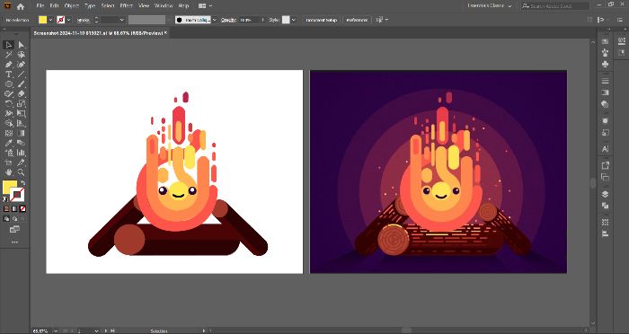Select the Magic Wand tool
Screen dimensions: 629x334
pyautogui.click(x=8, y=55)
